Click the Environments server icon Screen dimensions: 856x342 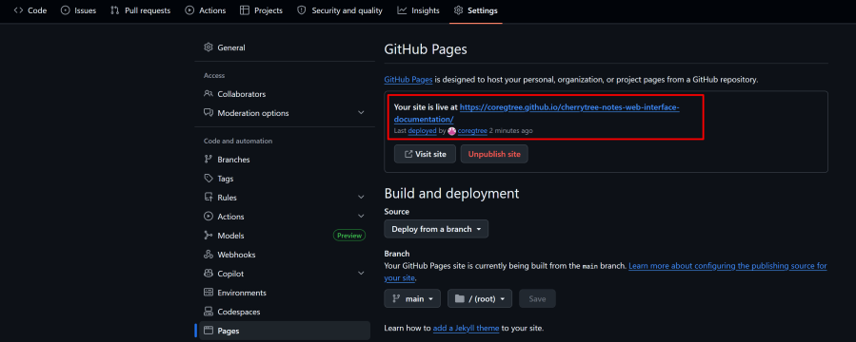coord(208,293)
